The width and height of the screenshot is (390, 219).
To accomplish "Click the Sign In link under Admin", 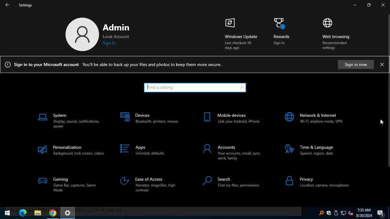I will pyautogui.click(x=109, y=43).
